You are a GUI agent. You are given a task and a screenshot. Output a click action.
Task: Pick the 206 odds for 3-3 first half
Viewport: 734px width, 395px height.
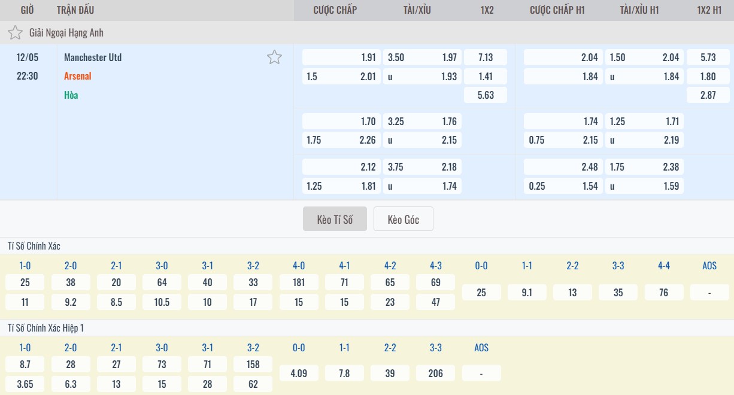(436, 373)
